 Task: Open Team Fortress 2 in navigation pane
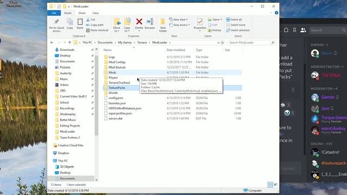[70, 138]
